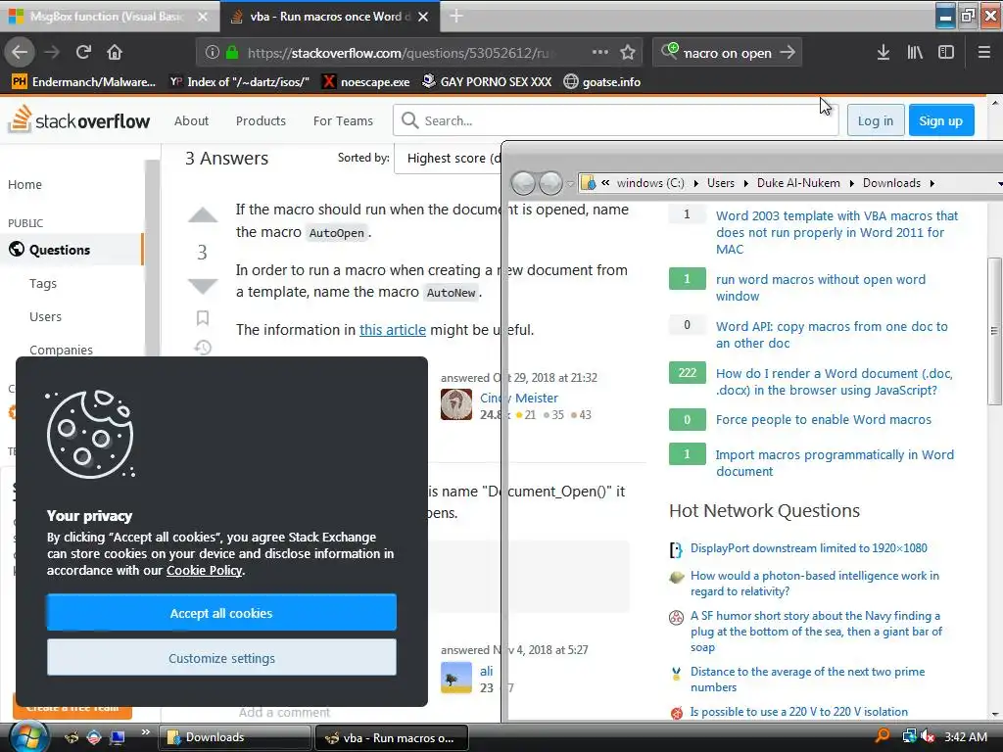Viewport: 1003px width, 752px height.
Task: Open Downloads taskbar button
Action: click(233, 737)
